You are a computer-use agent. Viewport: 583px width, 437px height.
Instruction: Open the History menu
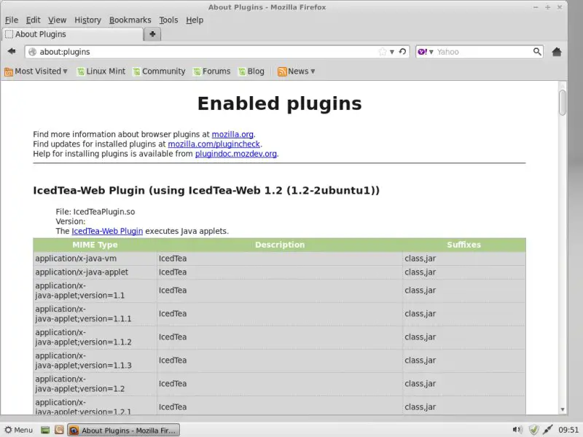[x=87, y=20]
